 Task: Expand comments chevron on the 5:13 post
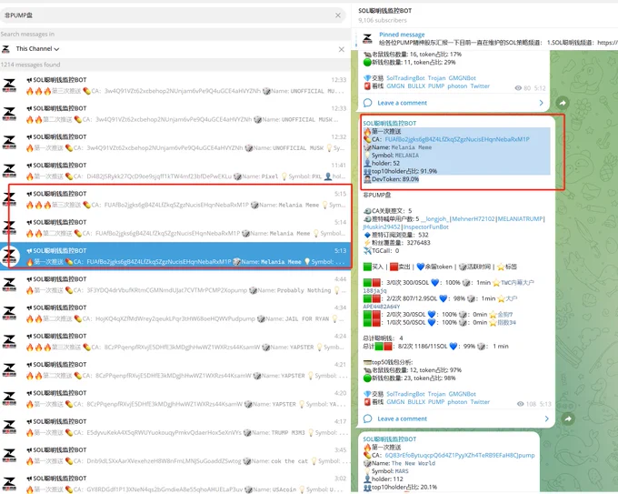point(547,418)
